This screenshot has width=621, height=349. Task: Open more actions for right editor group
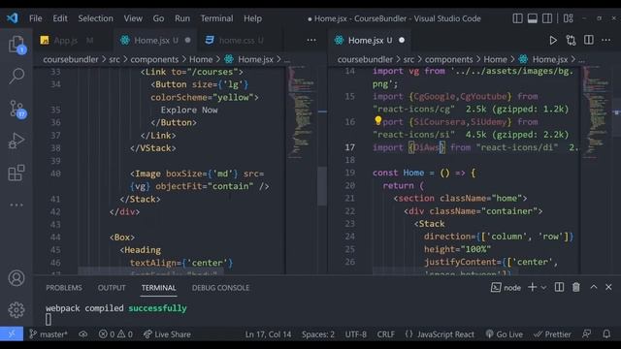point(605,40)
